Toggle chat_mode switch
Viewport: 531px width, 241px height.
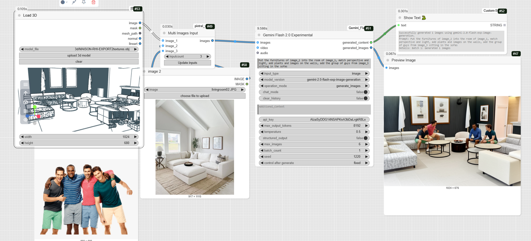click(366, 92)
